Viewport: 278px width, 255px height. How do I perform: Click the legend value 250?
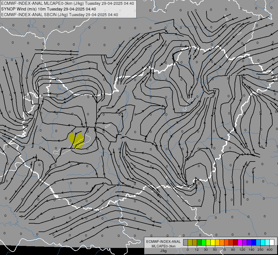(x=260, y=250)
